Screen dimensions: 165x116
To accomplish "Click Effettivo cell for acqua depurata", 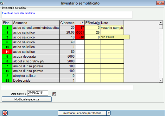I will (92, 56).
